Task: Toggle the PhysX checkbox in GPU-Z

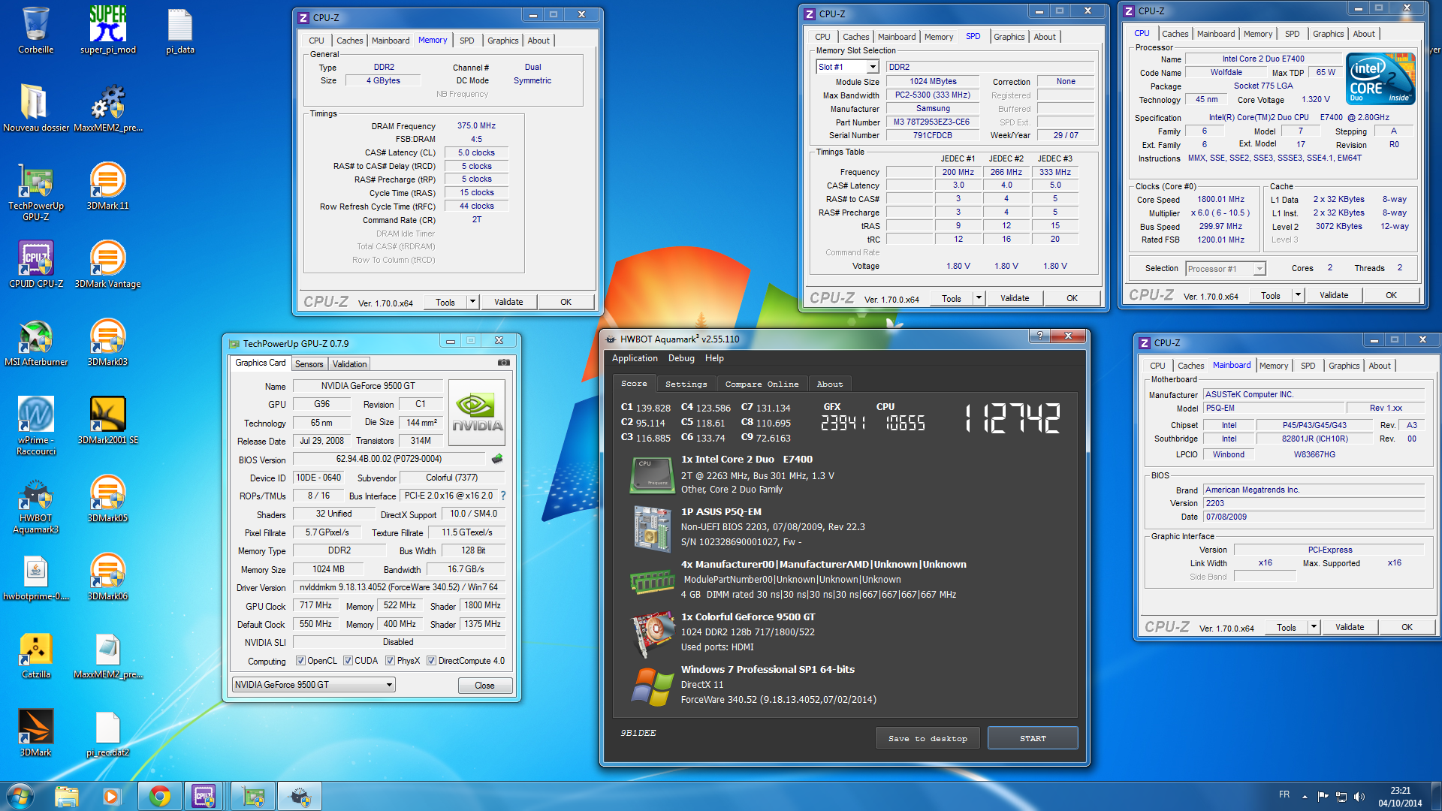Action: tap(390, 661)
